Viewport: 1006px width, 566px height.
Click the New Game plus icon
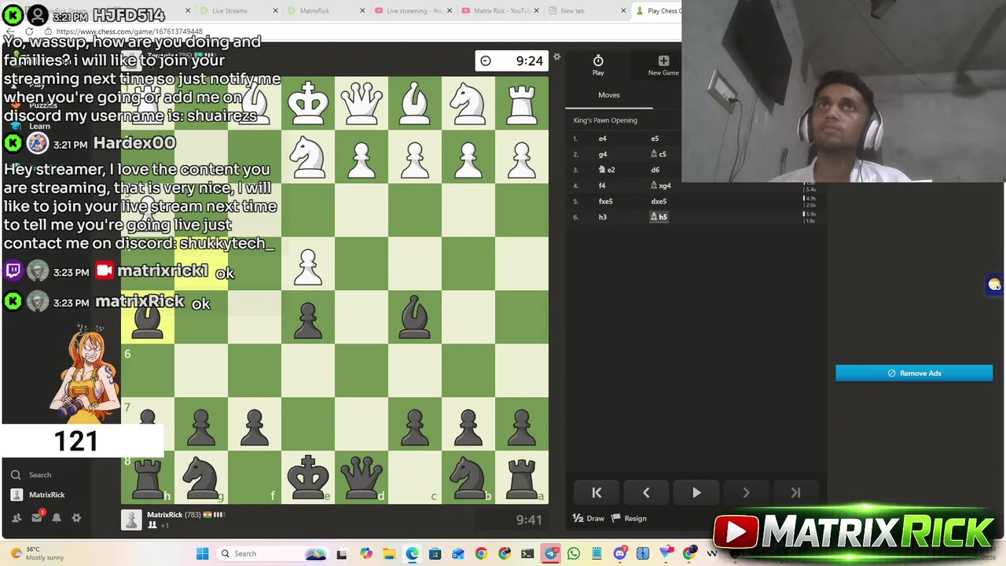[663, 61]
